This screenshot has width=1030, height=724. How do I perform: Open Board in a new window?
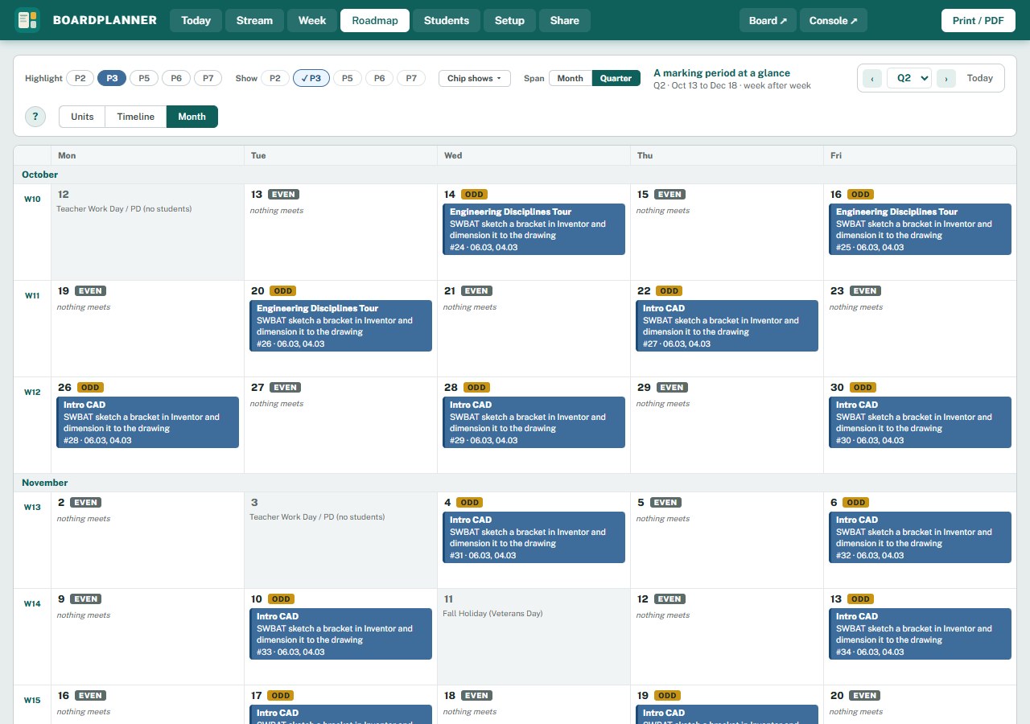[768, 20]
